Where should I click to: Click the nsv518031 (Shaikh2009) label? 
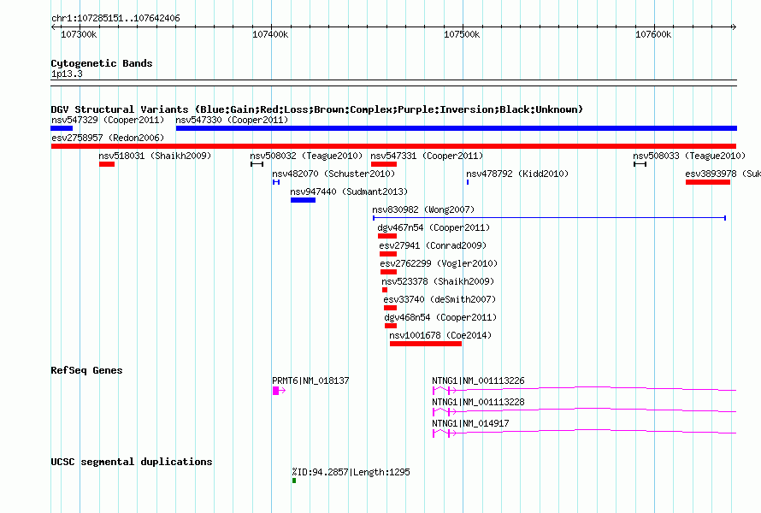click(x=155, y=156)
